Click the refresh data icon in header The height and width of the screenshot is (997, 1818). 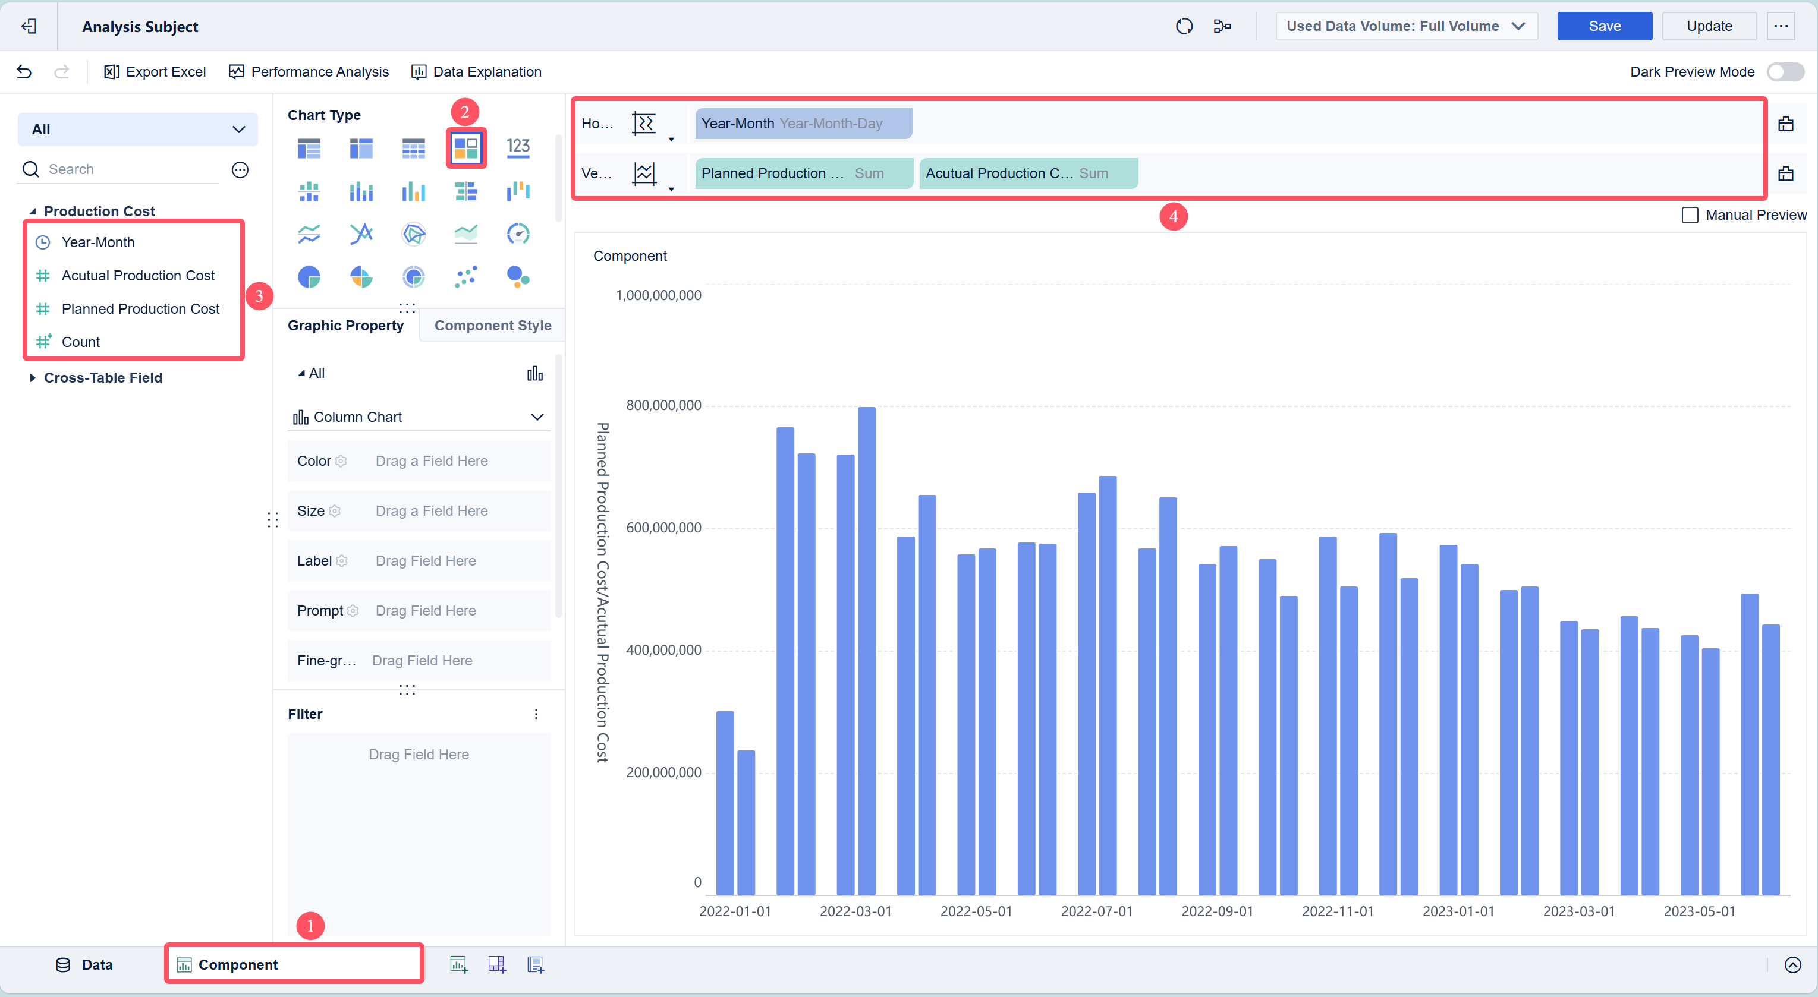1184,26
